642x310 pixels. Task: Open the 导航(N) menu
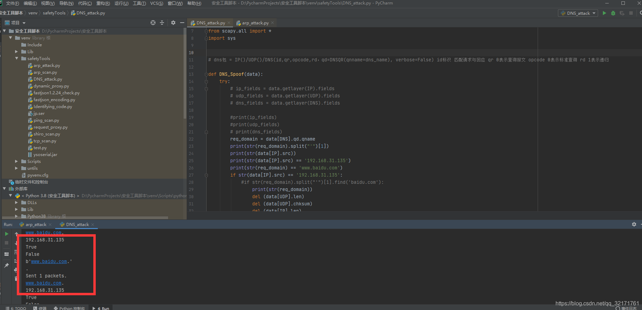[67, 3]
